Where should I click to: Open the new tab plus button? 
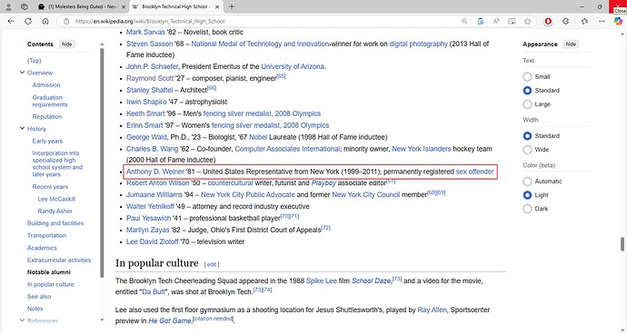click(232, 6)
